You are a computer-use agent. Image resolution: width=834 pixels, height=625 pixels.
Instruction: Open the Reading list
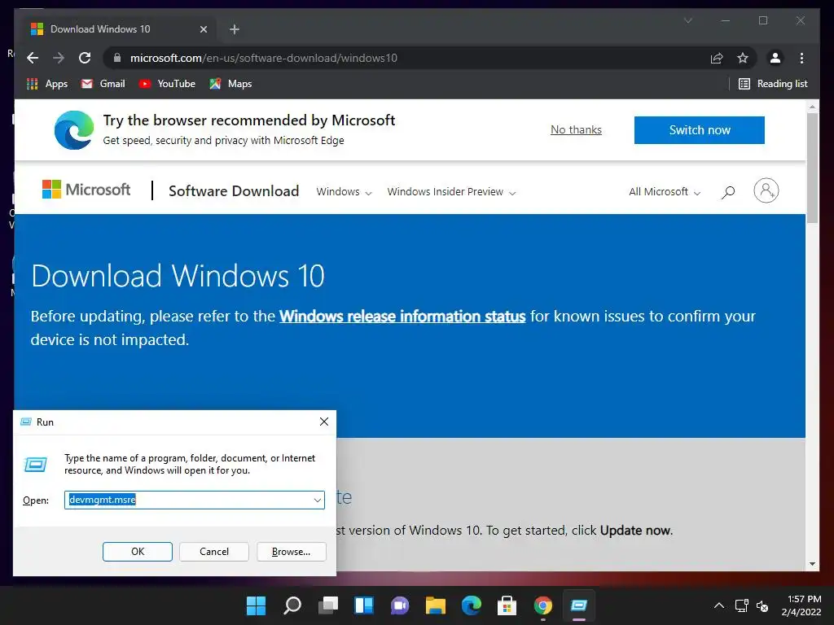point(774,84)
